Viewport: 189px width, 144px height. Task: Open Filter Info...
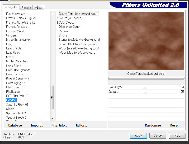tap(59, 125)
